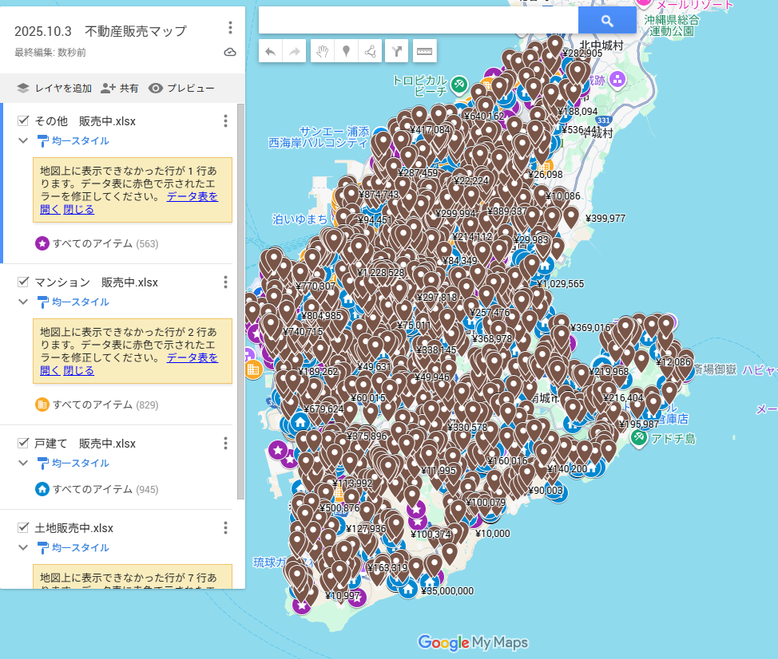Image resolution: width=778 pixels, height=659 pixels.
Task: Open map options three-dot menu
Action: pos(230,28)
